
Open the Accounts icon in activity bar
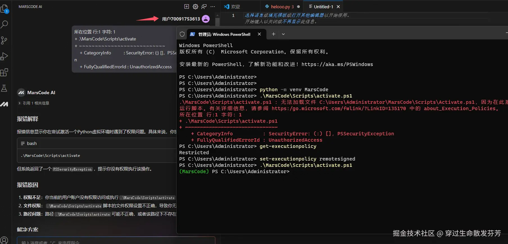pos(4,240)
